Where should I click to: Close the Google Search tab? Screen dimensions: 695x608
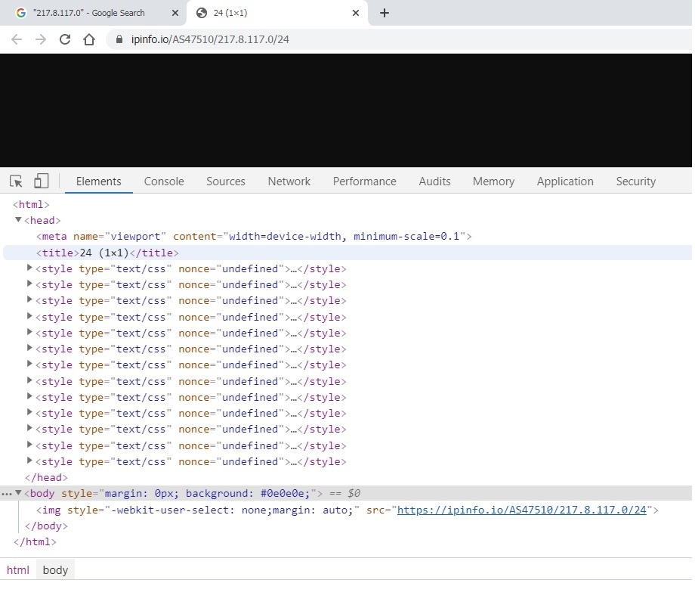pos(175,13)
